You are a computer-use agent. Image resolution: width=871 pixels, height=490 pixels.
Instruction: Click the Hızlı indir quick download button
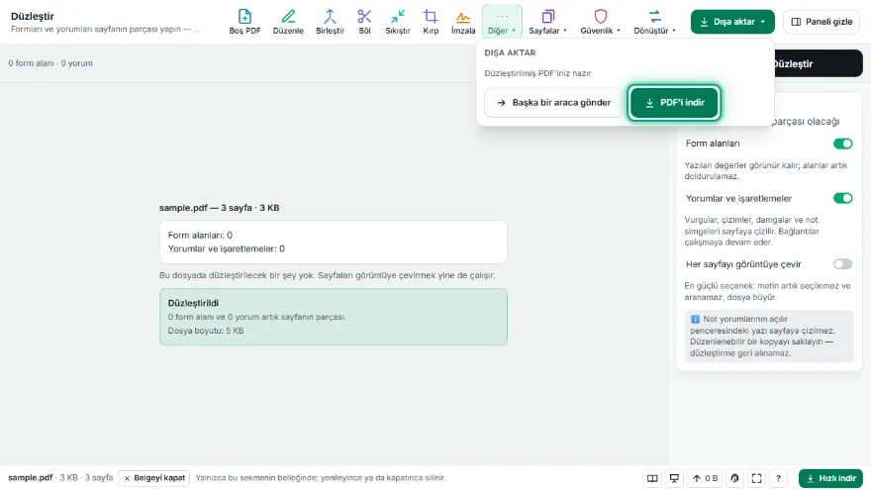pyautogui.click(x=830, y=478)
